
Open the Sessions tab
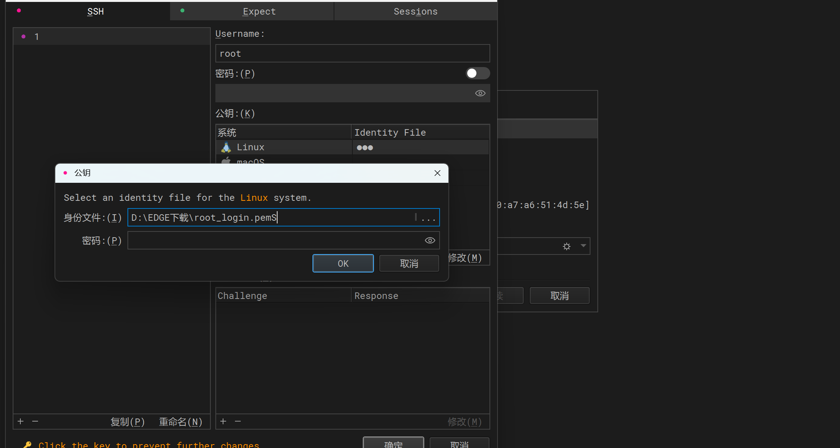416,11
